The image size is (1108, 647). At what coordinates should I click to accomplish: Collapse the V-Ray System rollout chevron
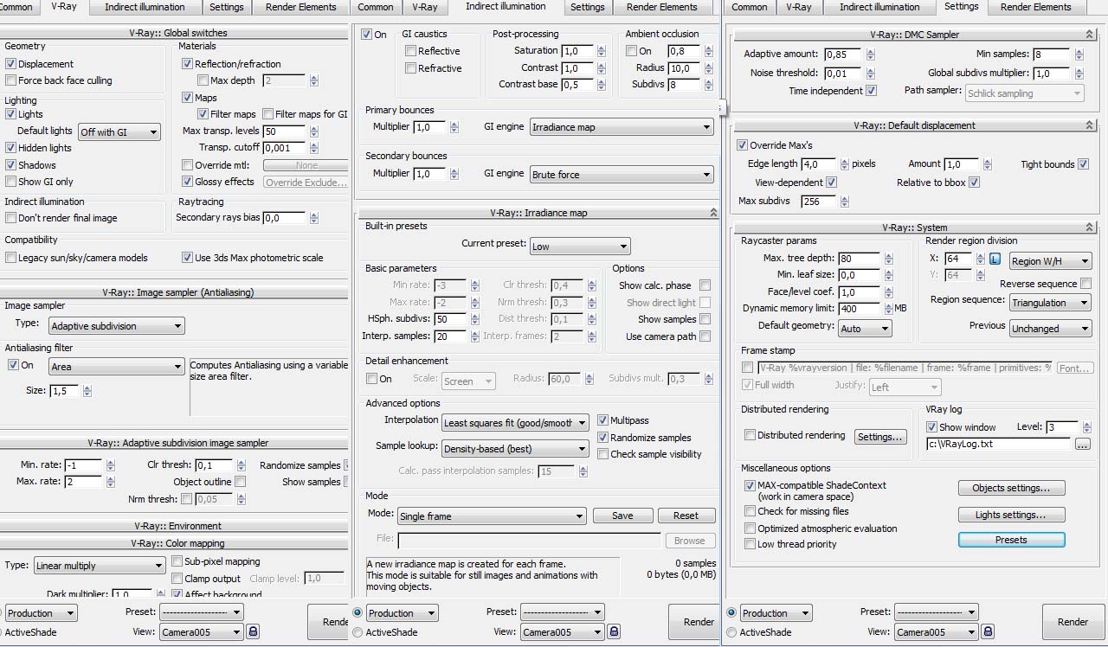point(1088,227)
